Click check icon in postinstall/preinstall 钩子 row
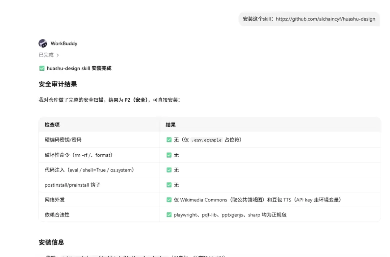Viewport: 390px width, 257px height. (x=169, y=185)
